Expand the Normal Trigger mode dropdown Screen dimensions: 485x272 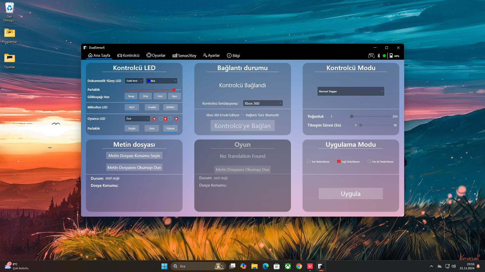point(351,91)
